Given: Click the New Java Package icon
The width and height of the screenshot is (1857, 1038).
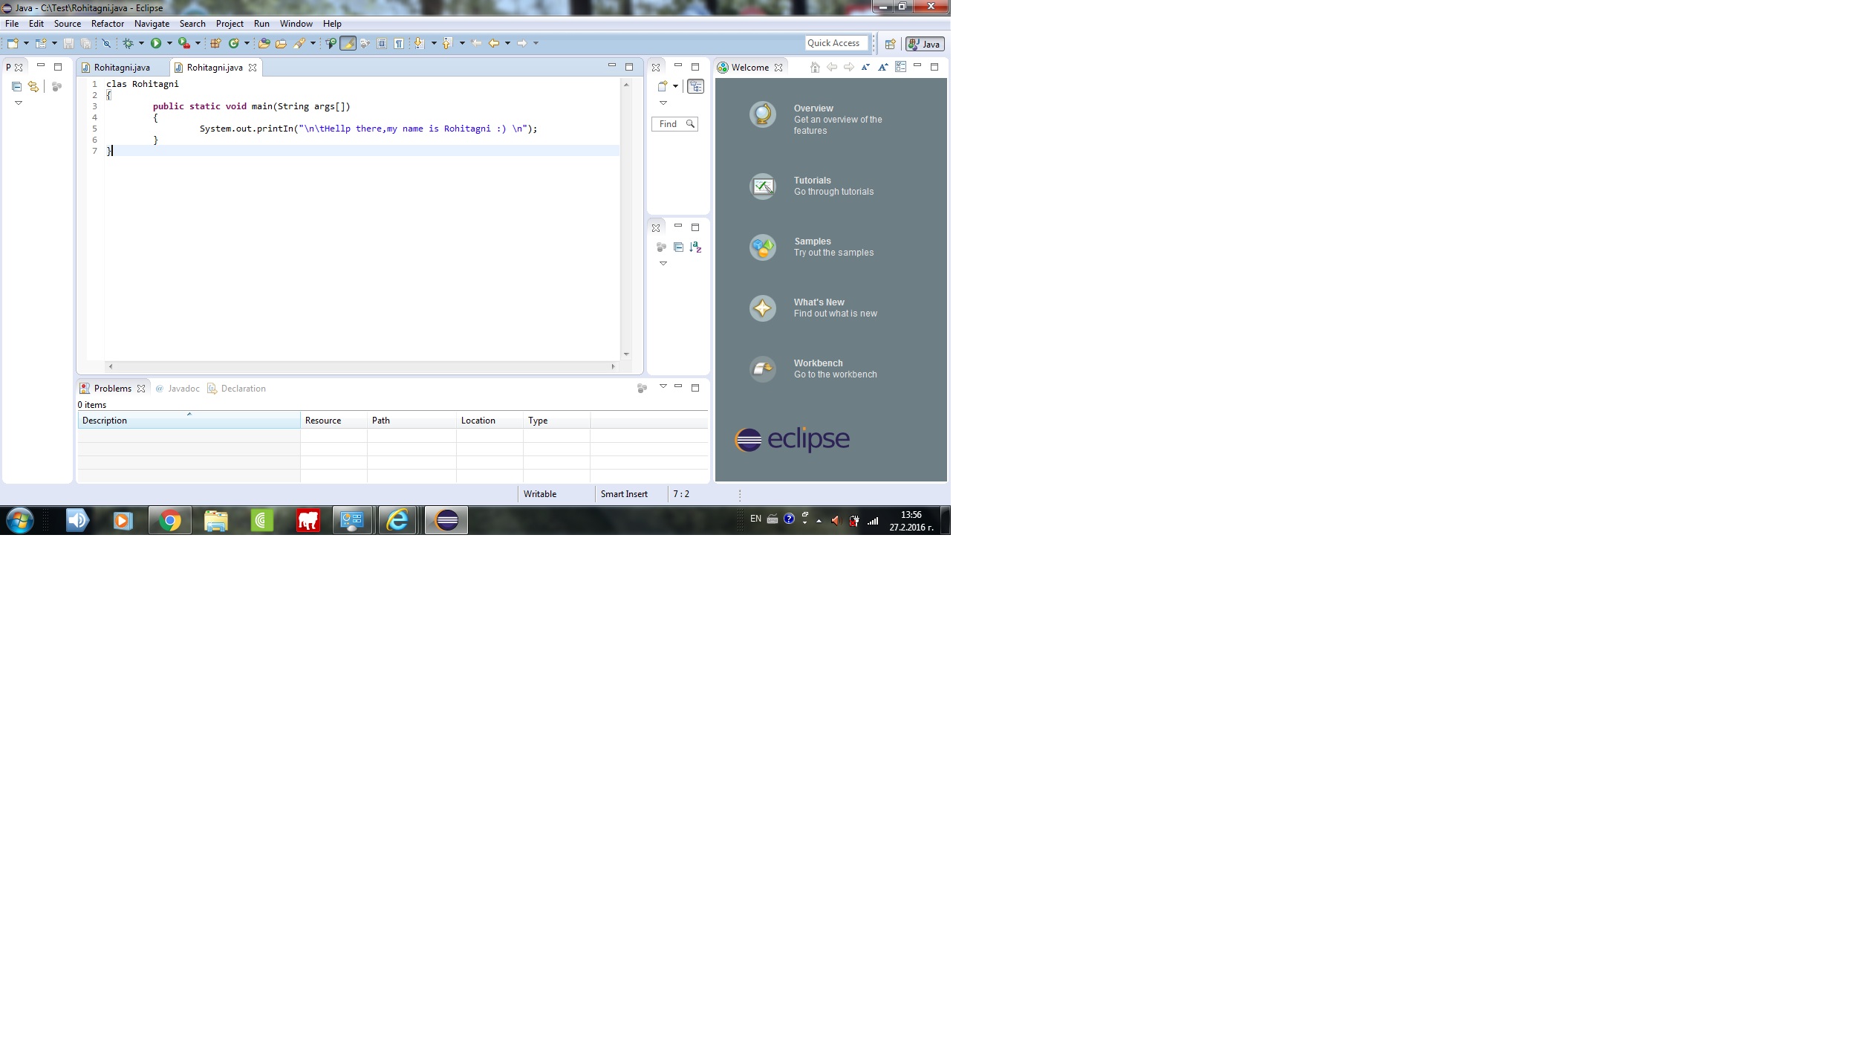Looking at the screenshot, I should pyautogui.click(x=215, y=44).
